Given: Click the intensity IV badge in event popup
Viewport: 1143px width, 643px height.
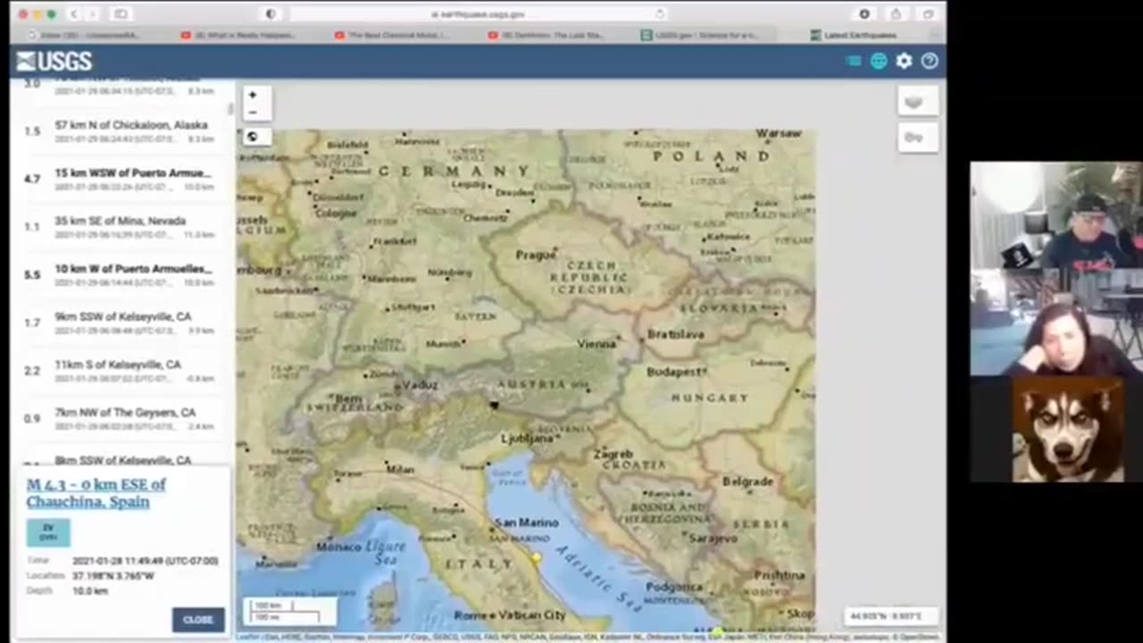Looking at the screenshot, I should point(48,532).
